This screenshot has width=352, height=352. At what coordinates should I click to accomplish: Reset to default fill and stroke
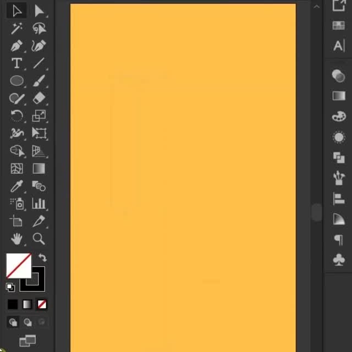click(x=10, y=287)
